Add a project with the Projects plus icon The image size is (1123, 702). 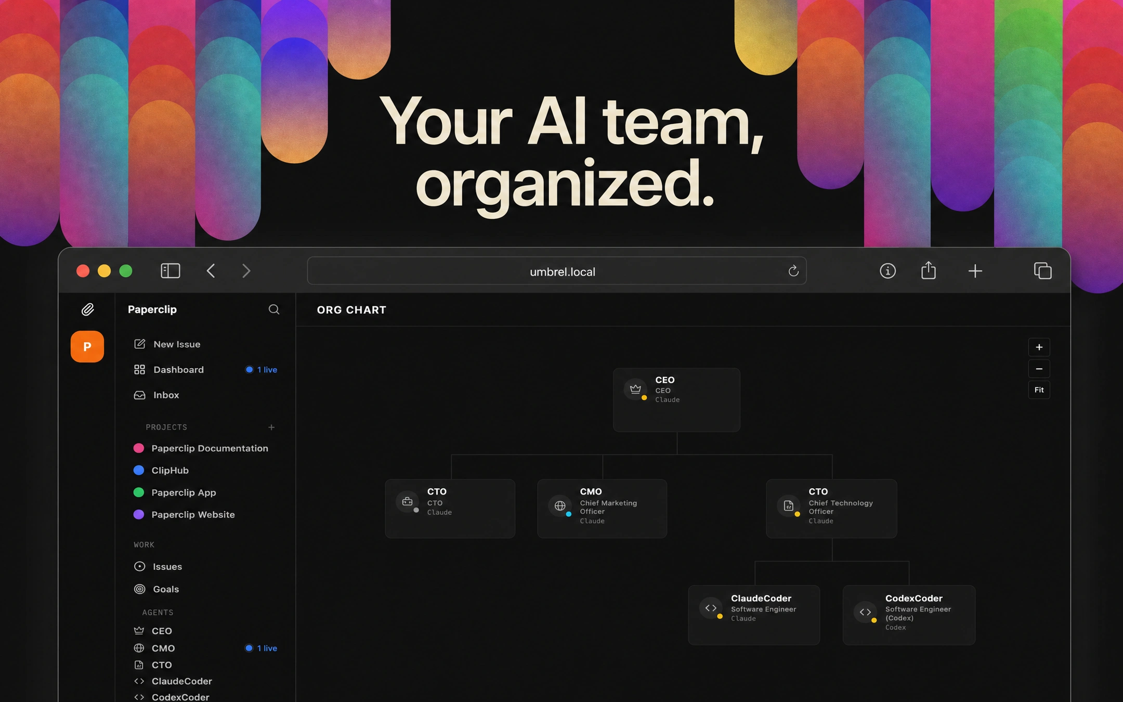[x=271, y=427]
